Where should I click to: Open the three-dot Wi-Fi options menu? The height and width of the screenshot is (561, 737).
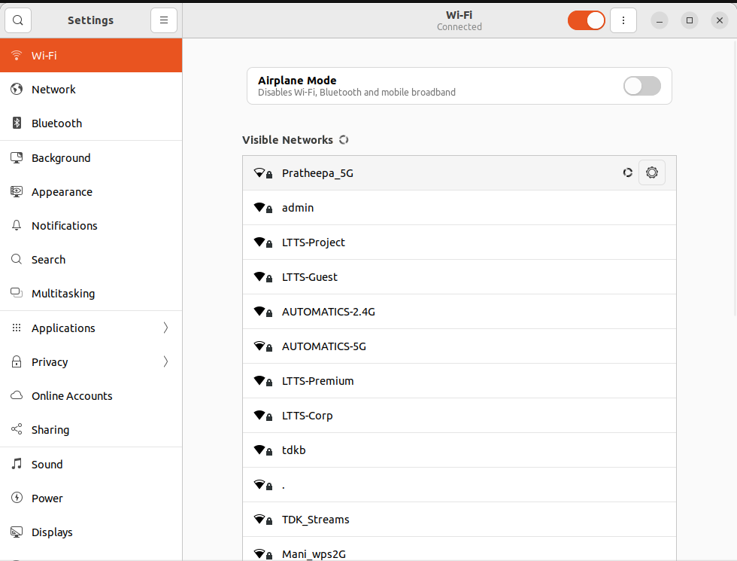623,20
